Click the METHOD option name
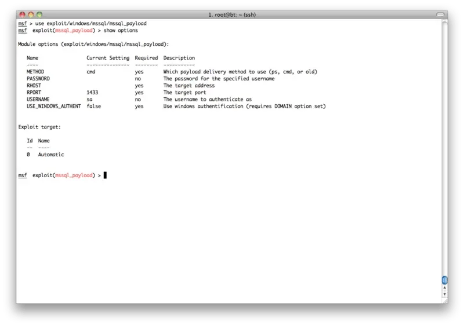The height and width of the screenshot is (326, 464). tap(35, 72)
